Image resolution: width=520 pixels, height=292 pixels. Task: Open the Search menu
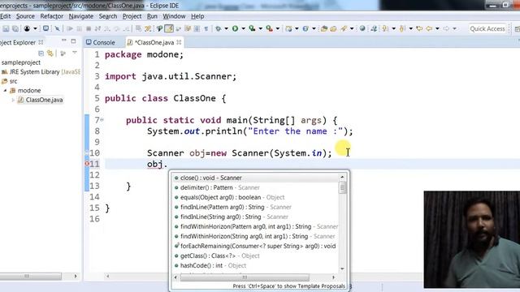(108, 16)
